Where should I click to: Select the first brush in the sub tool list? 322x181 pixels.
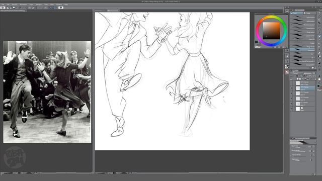tap(302, 17)
